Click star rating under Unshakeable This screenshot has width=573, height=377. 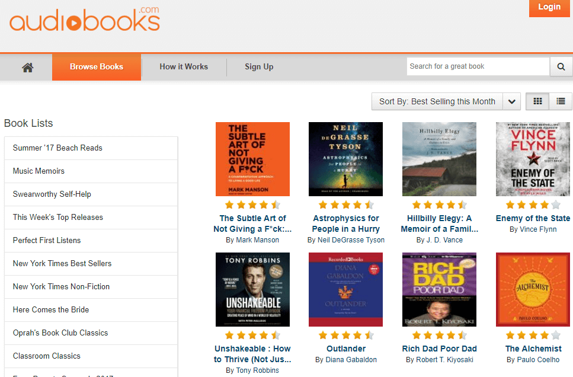click(x=252, y=335)
